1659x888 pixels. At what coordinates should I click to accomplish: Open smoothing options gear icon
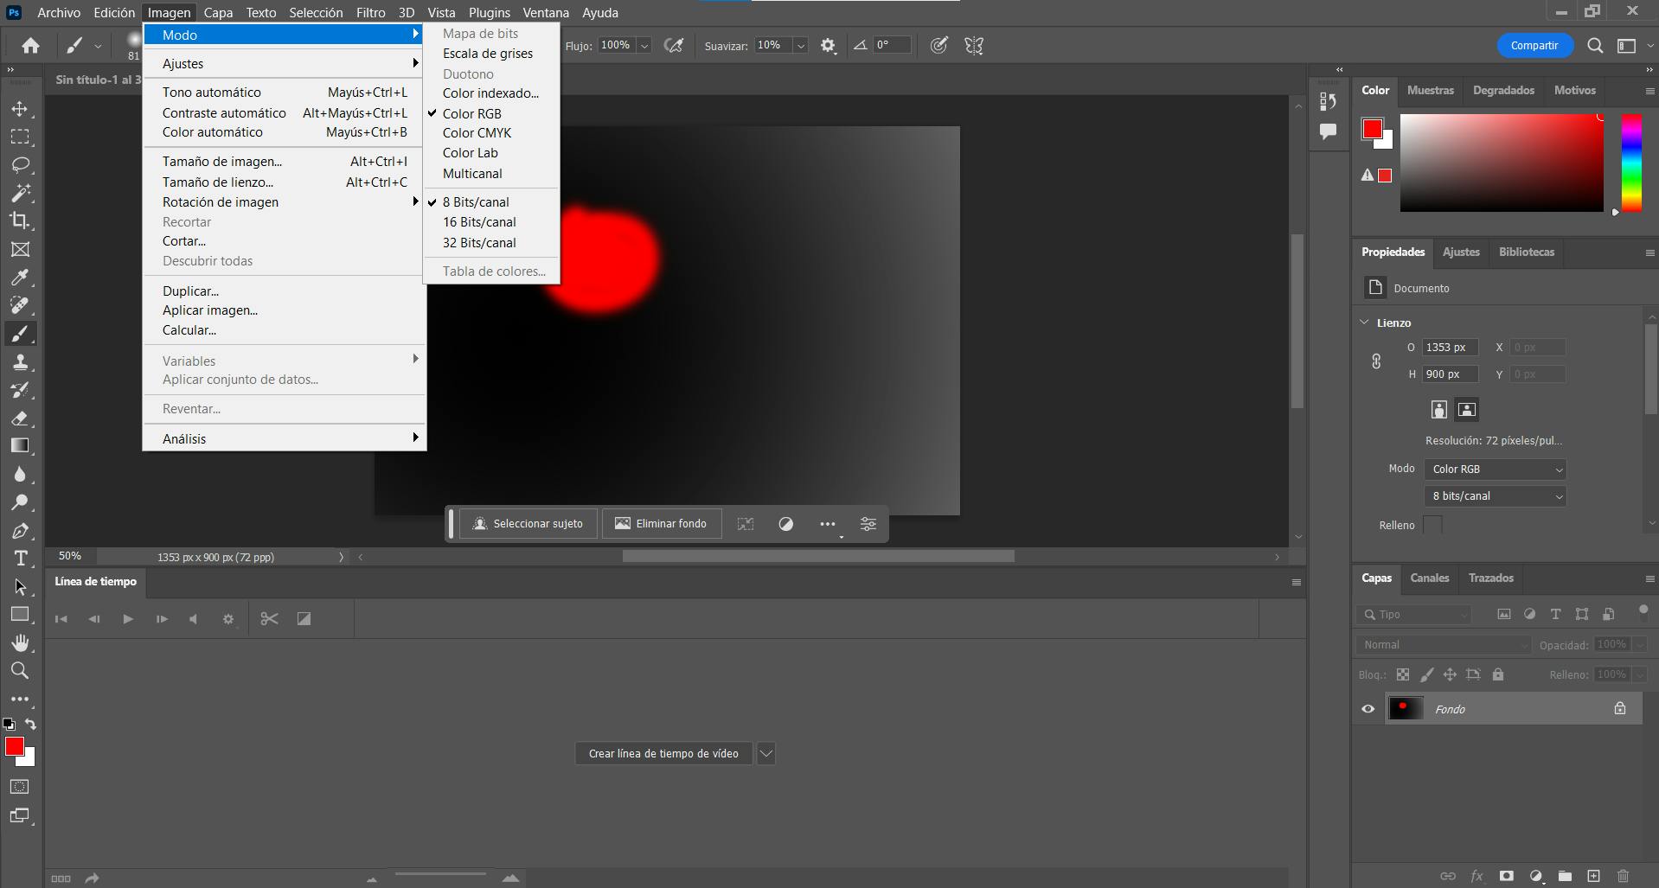[x=828, y=46]
